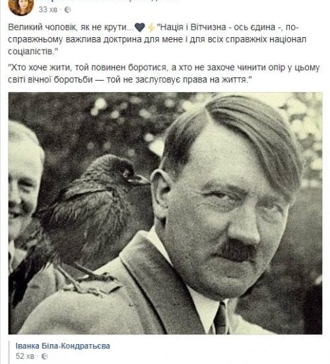This screenshot has height=364, width=330.
Task: Click the yellow lightning bolt emoji
Action: 151,27
